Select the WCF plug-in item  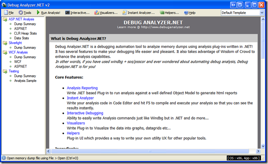coord(18,61)
